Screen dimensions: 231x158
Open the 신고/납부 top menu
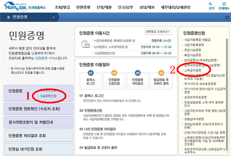(x=125, y=7)
